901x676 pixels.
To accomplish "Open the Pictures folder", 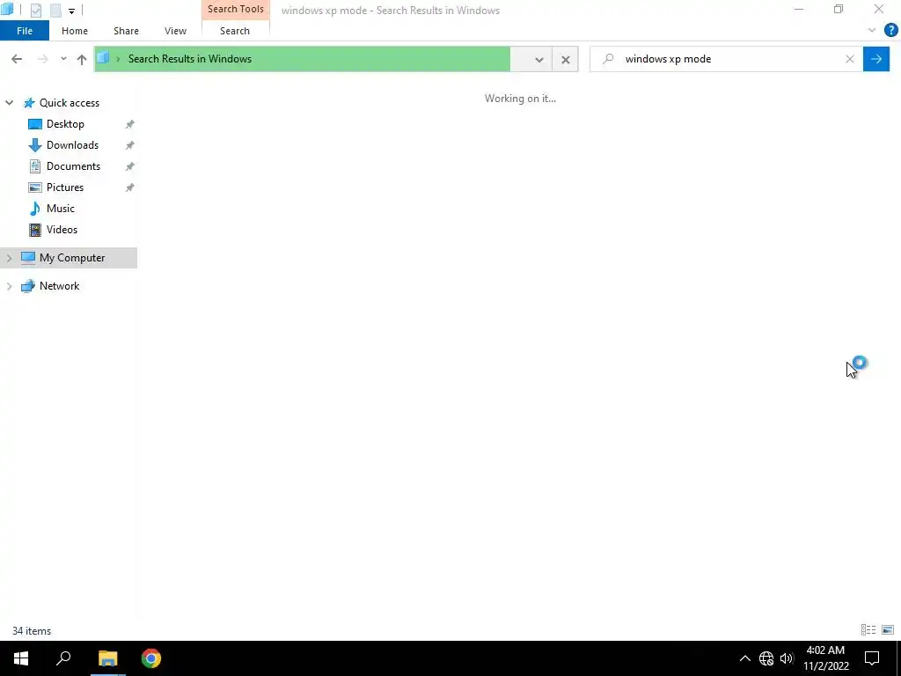I will [65, 187].
